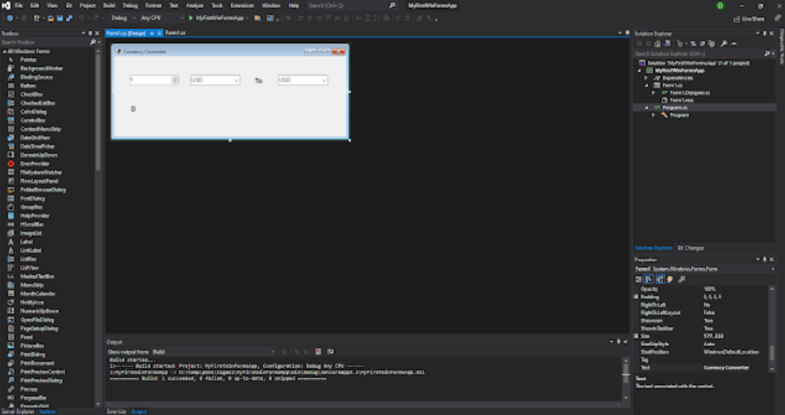Click the Visual Studio search magnifier icon
785x415 pixels.
[392, 6]
